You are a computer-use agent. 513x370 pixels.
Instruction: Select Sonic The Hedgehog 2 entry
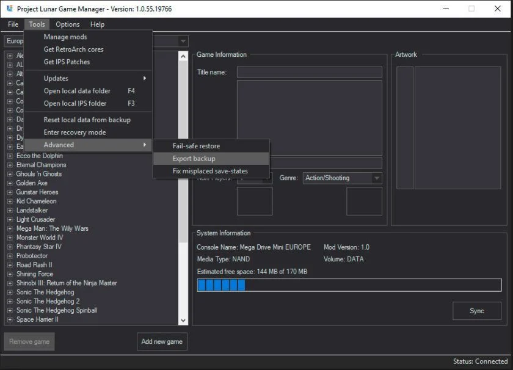[48, 301]
